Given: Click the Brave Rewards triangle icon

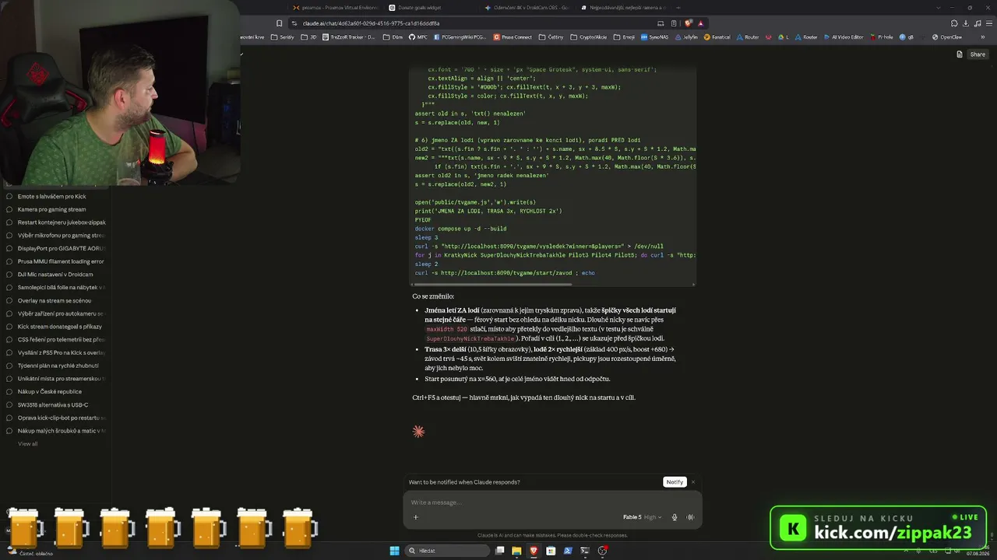Looking at the screenshot, I should [x=701, y=23].
